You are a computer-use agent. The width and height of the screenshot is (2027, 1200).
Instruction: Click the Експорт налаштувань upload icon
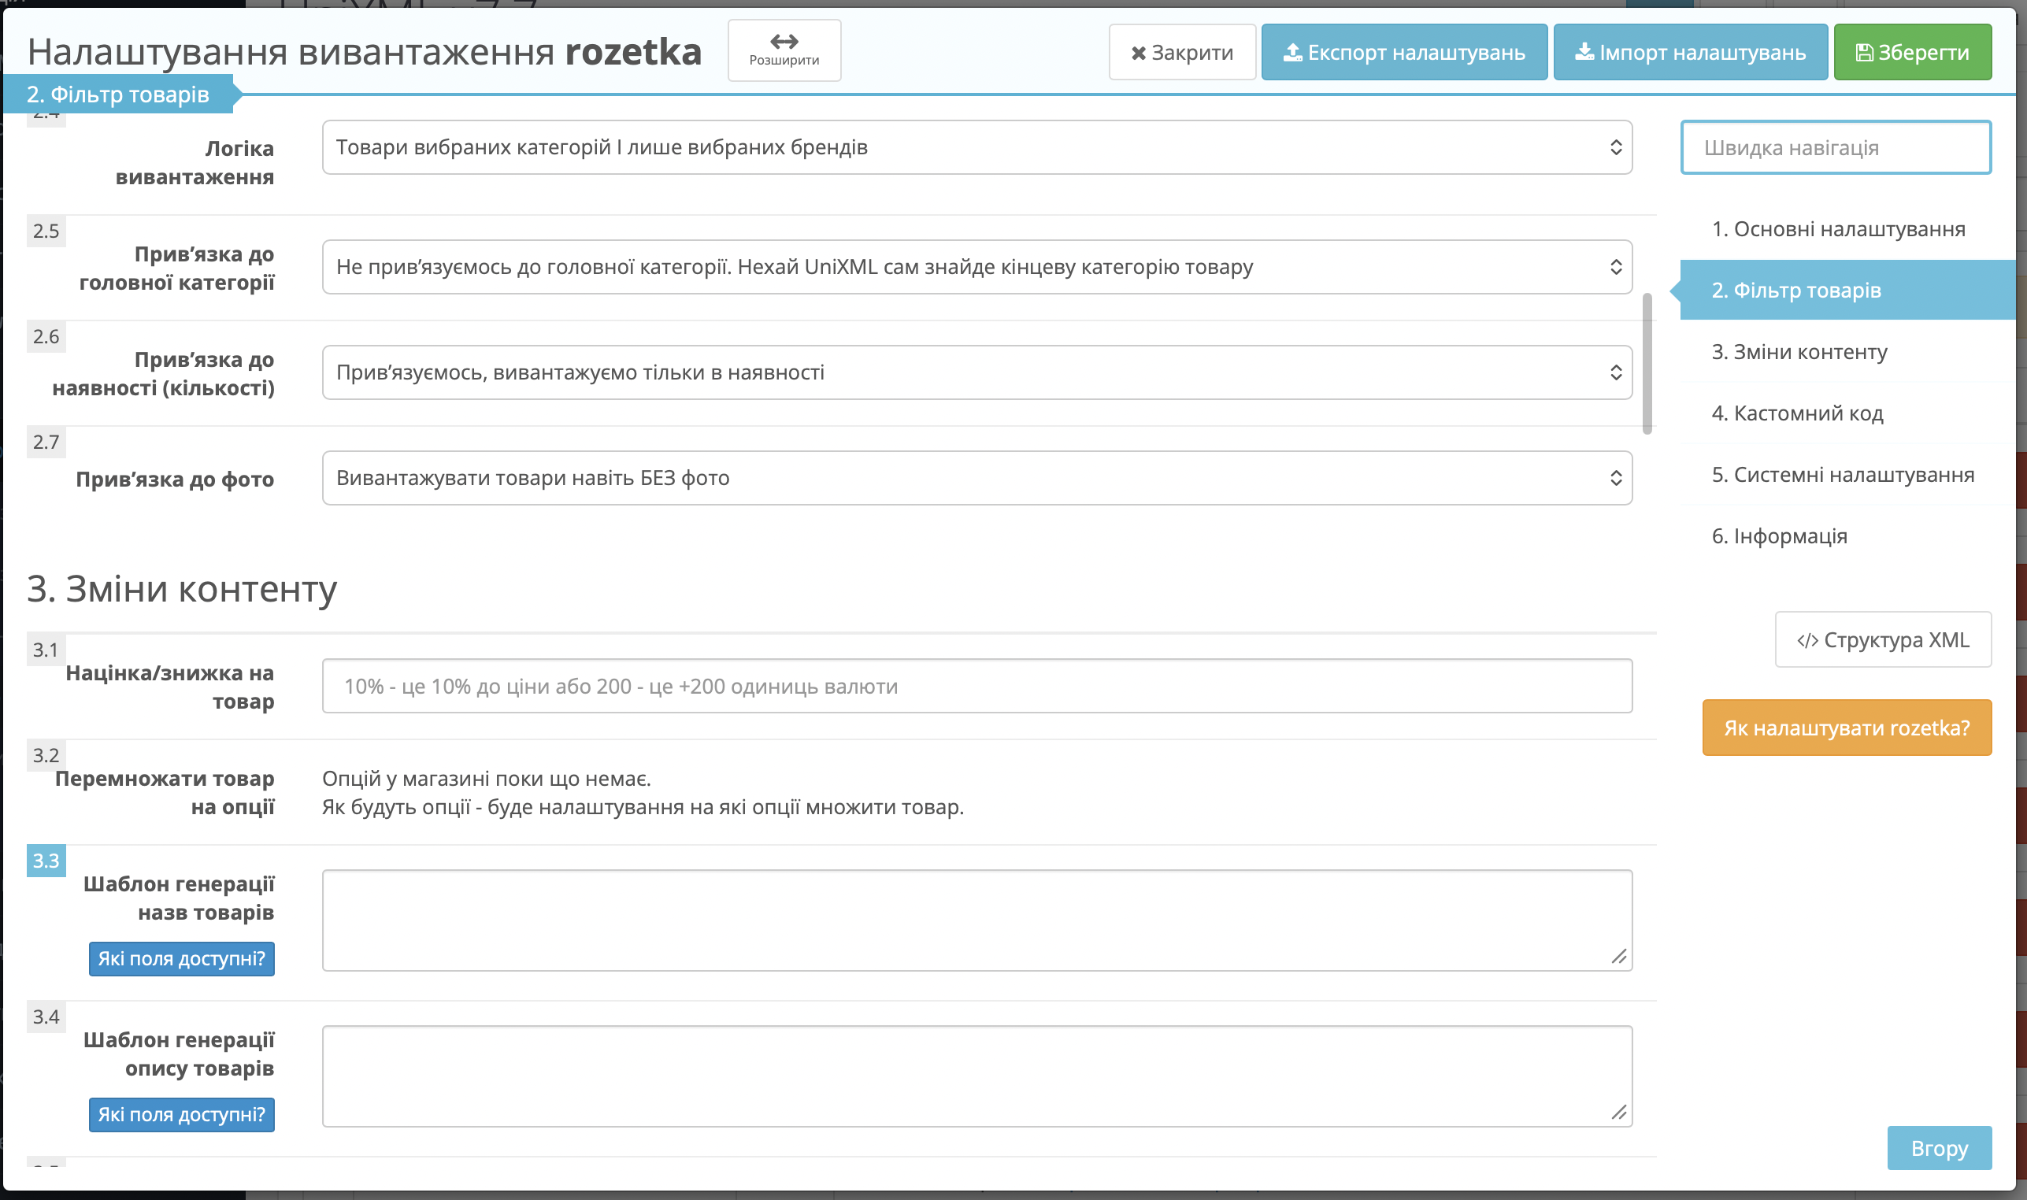click(1292, 53)
